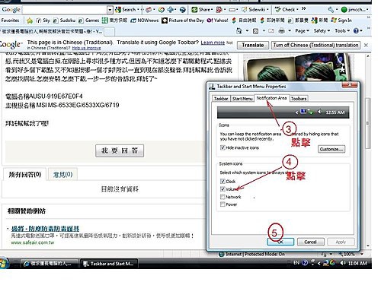
Task: Switch to the Taskbar tab in Properties
Action: point(221,99)
